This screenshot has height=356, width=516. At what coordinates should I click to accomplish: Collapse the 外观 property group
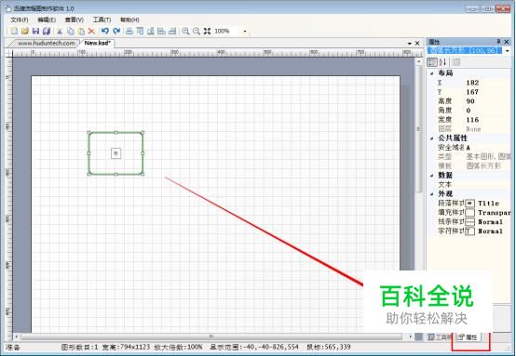click(432, 194)
